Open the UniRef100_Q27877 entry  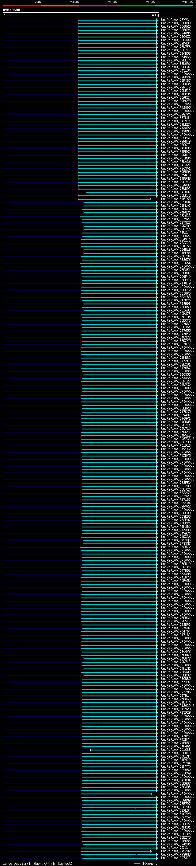click(x=176, y=344)
